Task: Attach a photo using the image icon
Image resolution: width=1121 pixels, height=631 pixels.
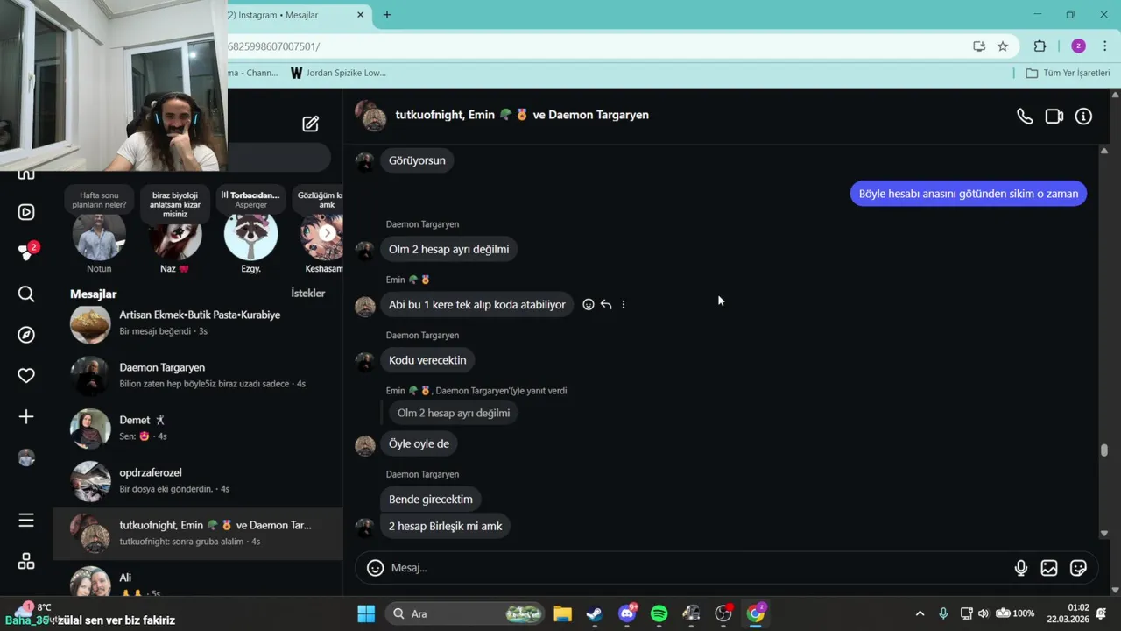Action: point(1049,568)
